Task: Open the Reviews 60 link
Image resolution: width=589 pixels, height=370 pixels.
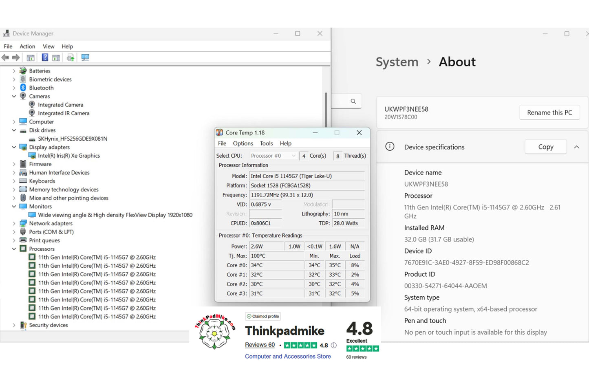Action: point(260,345)
